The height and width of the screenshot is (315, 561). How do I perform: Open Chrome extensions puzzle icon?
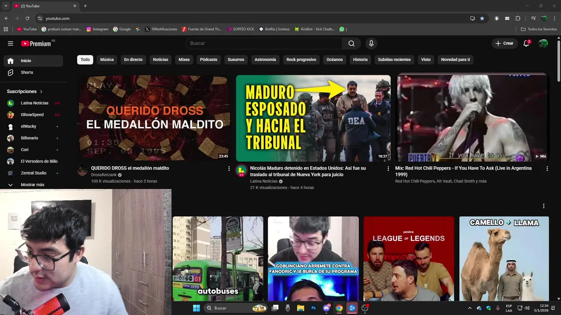pyautogui.click(x=518, y=18)
